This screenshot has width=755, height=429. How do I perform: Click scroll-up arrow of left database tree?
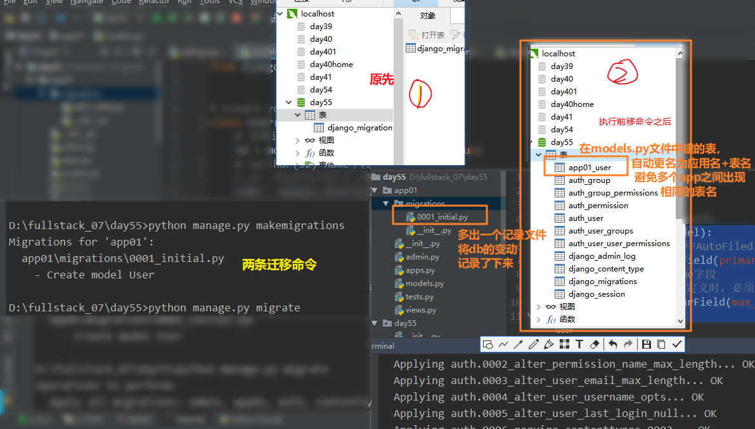397,13
